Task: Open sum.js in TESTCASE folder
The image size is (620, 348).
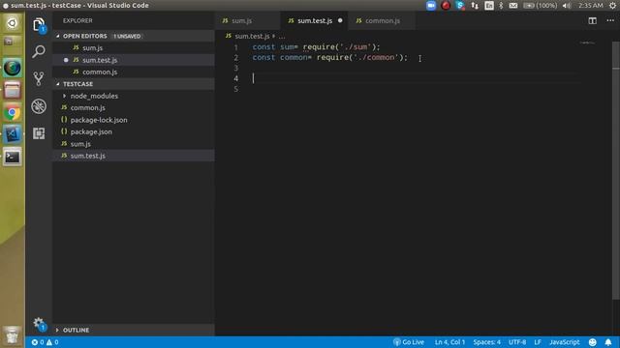Action: coord(134,144)
